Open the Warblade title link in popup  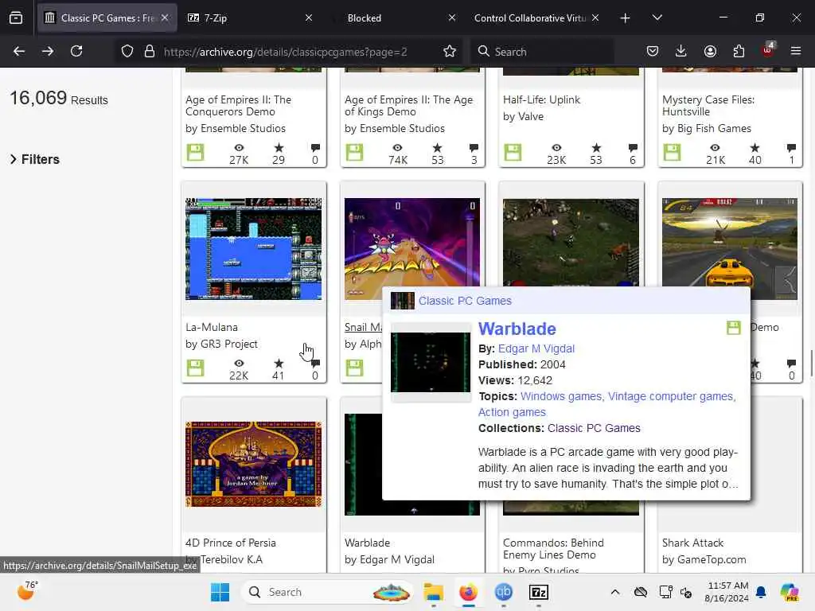(x=517, y=329)
